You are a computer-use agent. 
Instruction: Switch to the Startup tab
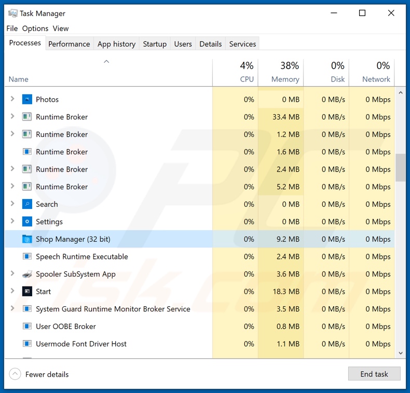point(155,44)
